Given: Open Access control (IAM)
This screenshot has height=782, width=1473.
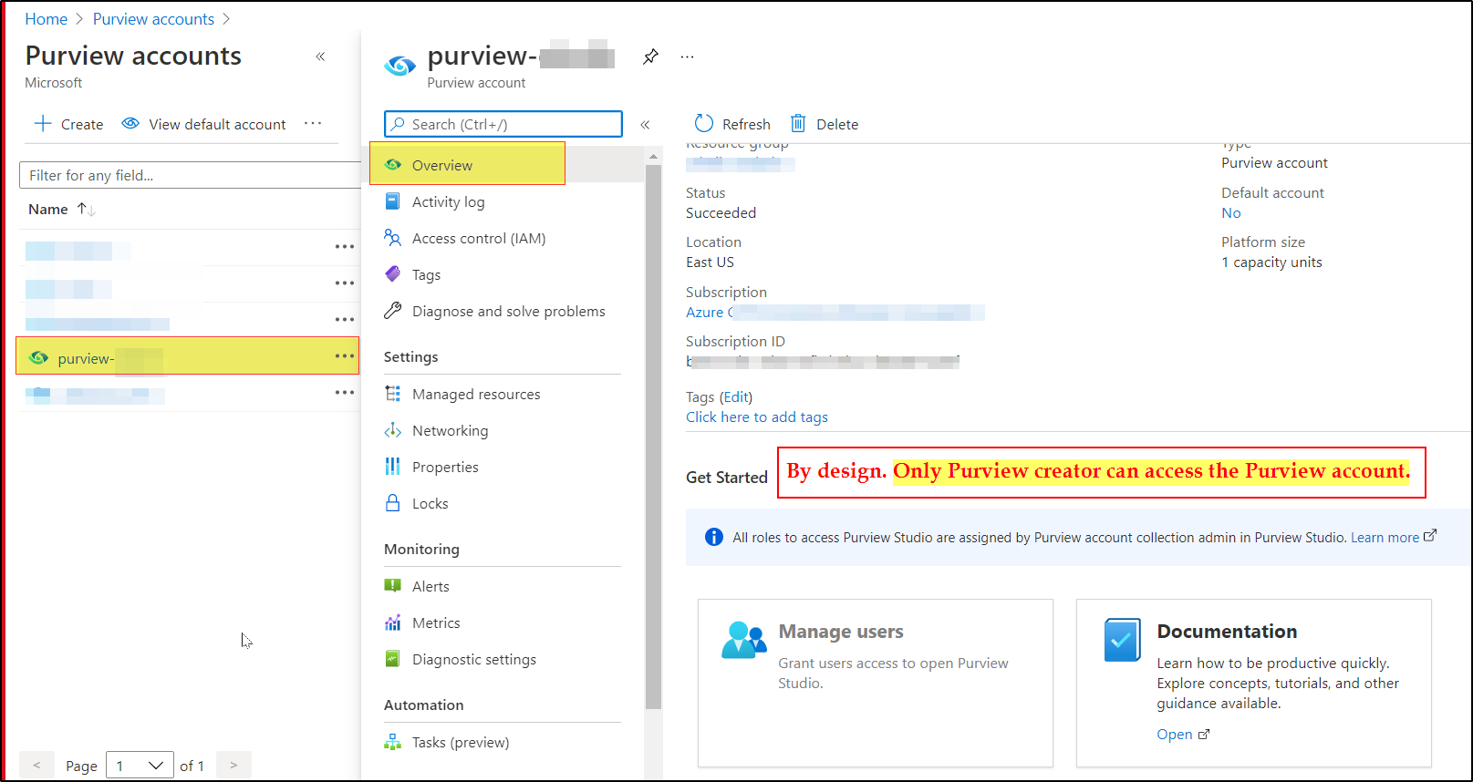Looking at the screenshot, I should pos(479,238).
